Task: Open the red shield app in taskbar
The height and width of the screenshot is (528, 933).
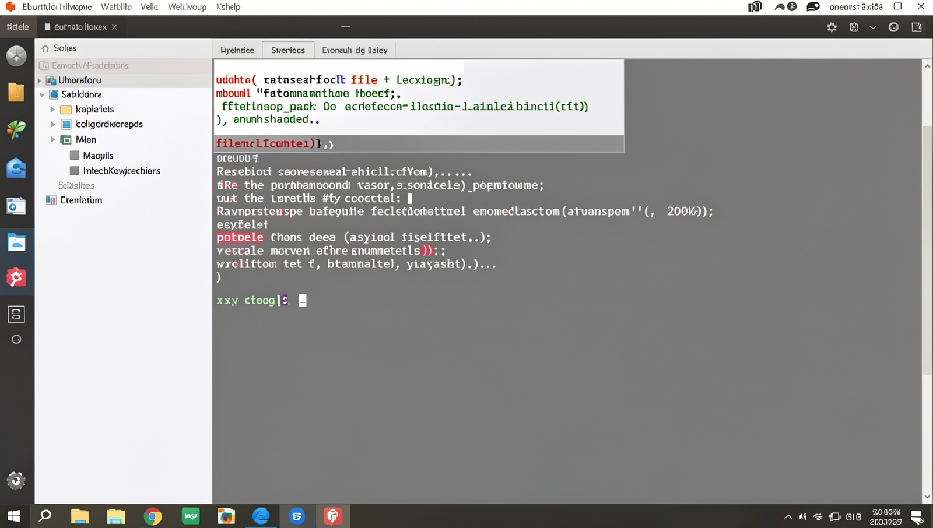Action: pyautogui.click(x=333, y=516)
